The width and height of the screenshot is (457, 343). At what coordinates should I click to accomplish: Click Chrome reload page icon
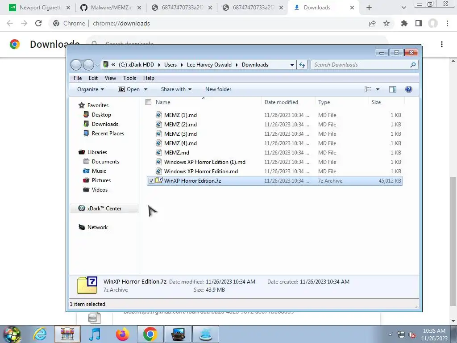38,23
